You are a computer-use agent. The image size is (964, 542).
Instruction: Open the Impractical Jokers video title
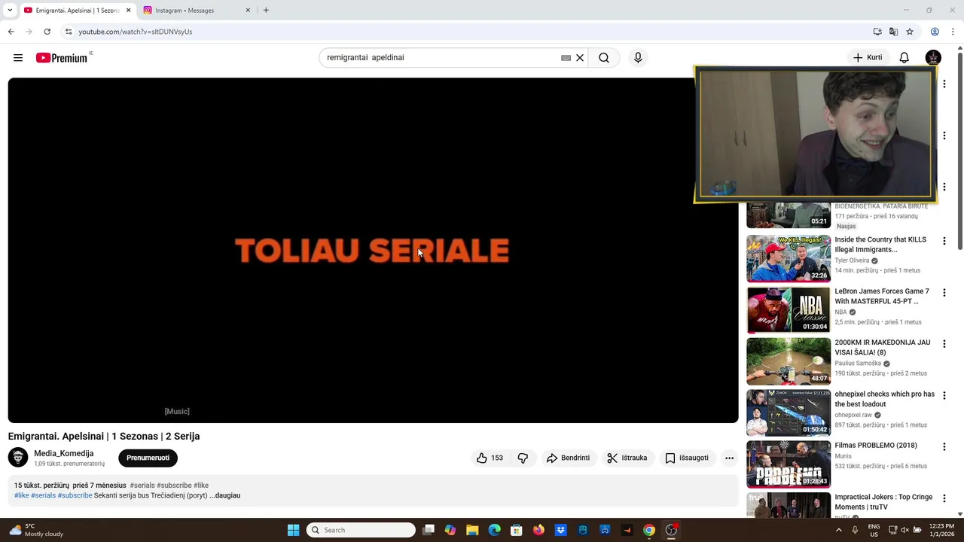883,502
